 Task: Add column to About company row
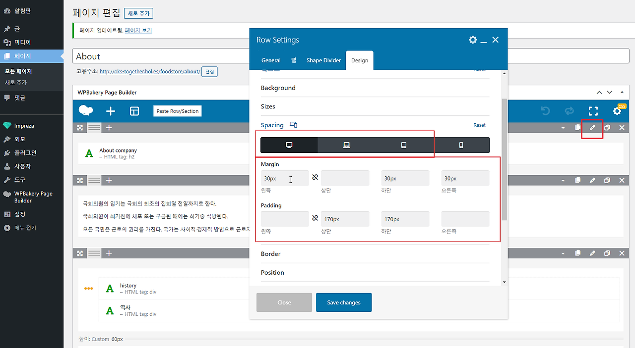pyautogui.click(x=109, y=128)
